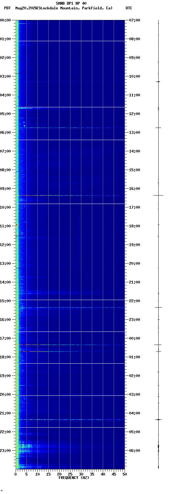Click the 01:00 UTC label on right axis
The width and height of the screenshot is (172, 494).
[134, 357]
